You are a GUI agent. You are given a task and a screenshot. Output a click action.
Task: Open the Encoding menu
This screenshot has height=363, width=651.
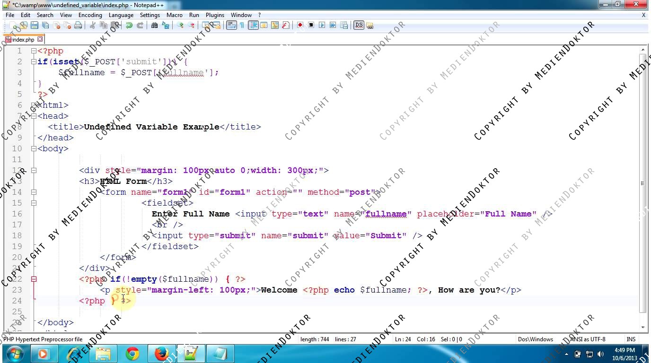pyautogui.click(x=90, y=15)
